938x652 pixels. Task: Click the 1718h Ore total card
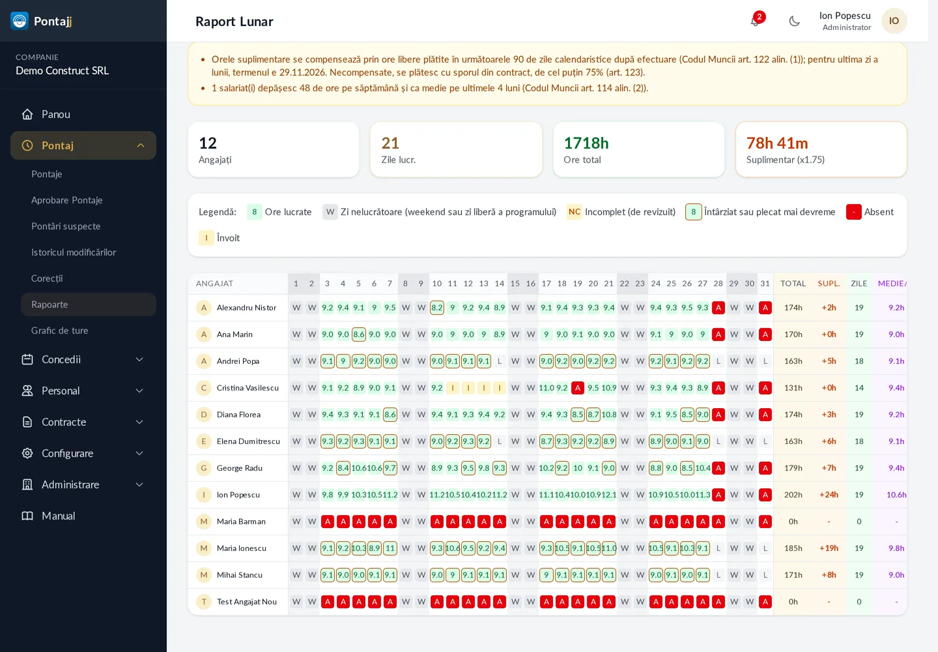639,149
